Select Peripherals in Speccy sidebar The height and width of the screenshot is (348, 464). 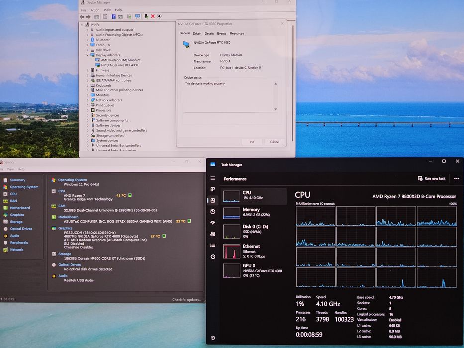point(19,243)
